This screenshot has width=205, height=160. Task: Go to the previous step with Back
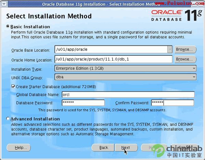click(103, 148)
